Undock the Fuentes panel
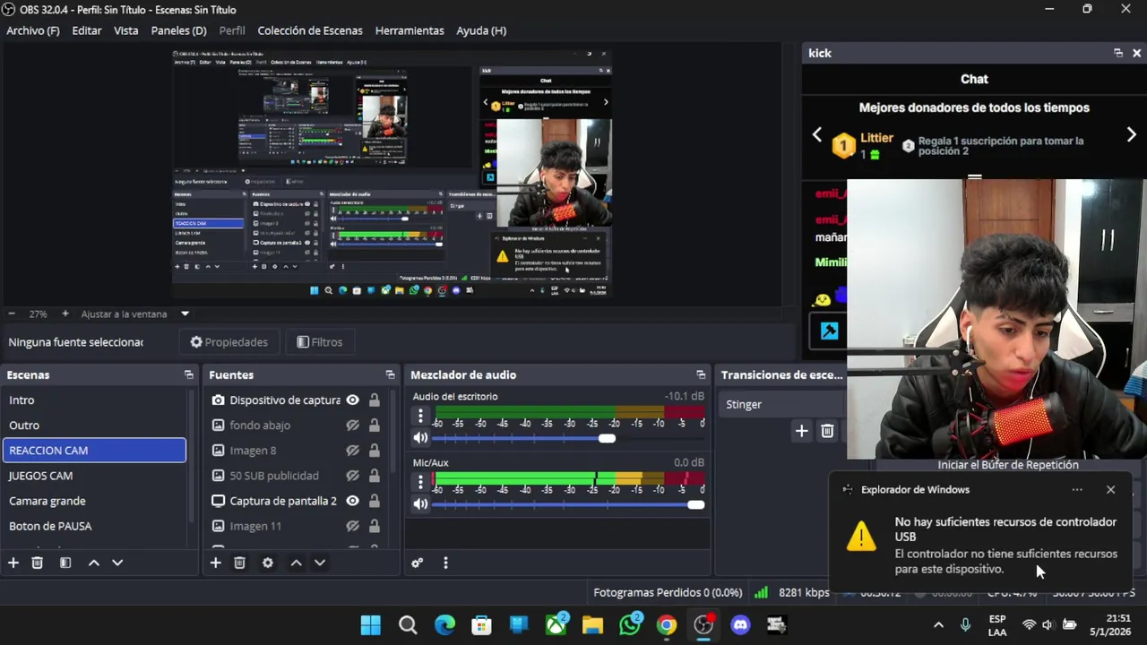The image size is (1147, 645). [x=390, y=374]
